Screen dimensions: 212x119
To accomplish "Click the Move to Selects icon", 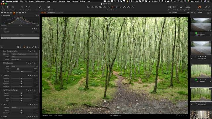I will click(49, 7).
